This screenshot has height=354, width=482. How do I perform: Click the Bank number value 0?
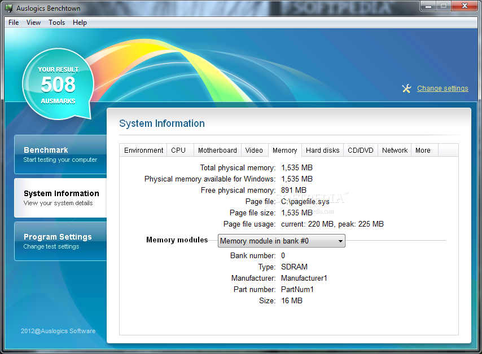coord(283,255)
